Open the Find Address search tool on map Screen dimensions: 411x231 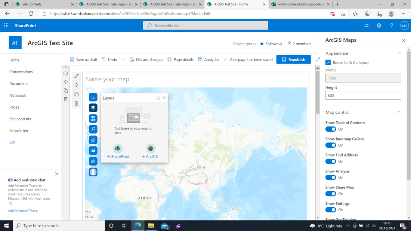(93, 129)
